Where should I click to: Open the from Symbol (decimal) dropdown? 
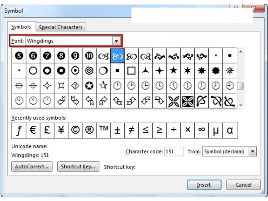click(x=253, y=152)
